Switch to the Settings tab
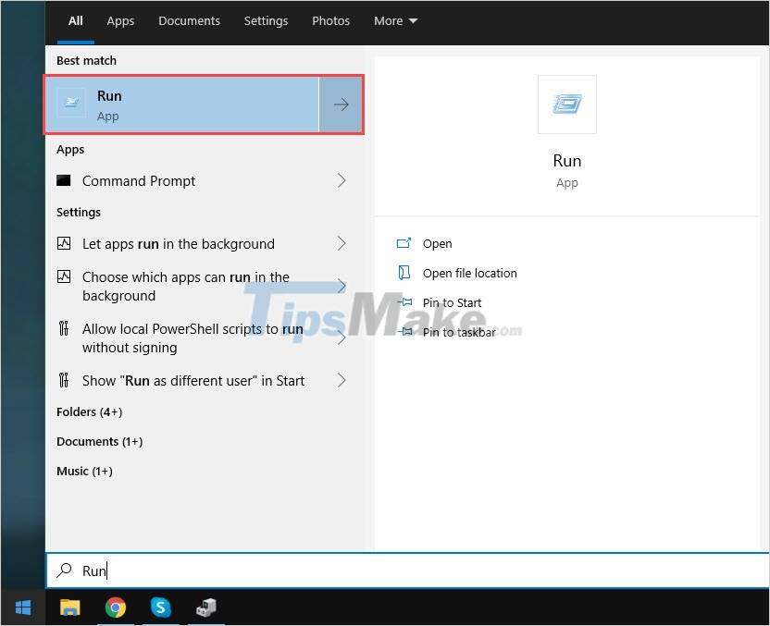This screenshot has height=626, width=770. [266, 20]
